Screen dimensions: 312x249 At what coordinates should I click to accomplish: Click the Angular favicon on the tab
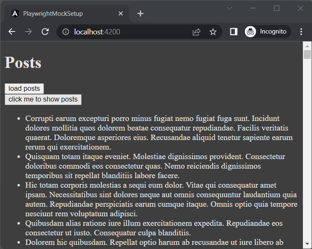point(15,14)
